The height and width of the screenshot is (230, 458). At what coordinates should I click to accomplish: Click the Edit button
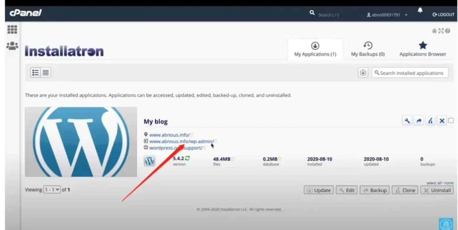click(x=347, y=190)
